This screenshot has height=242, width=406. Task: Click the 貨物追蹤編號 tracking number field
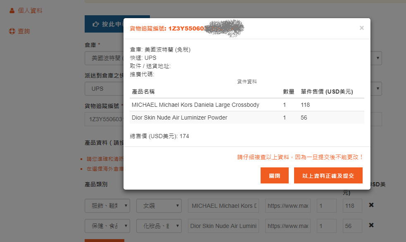104,119
